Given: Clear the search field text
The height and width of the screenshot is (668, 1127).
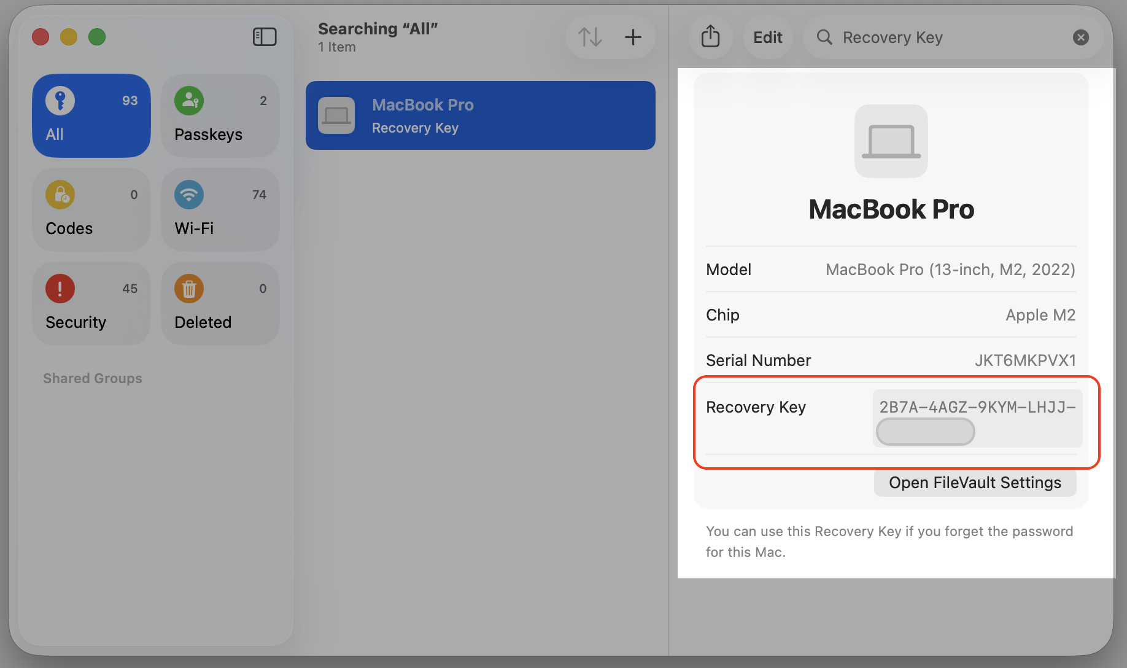Looking at the screenshot, I should (1081, 37).
